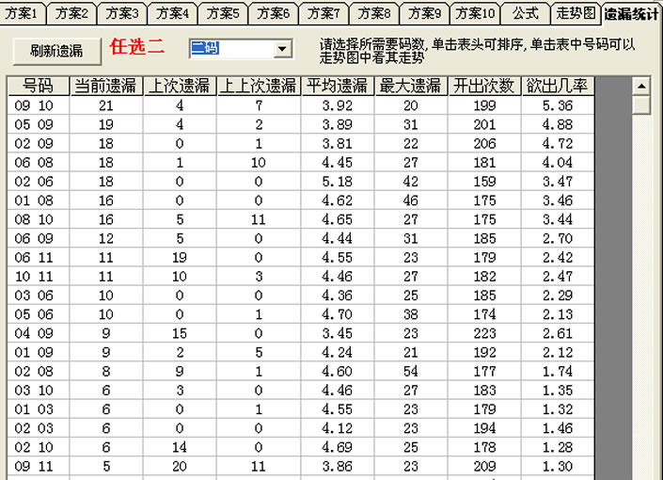Screen dimensions: 663x480
Task: Sort by the 开出次数 column header
Action: (x=483, y=86)
